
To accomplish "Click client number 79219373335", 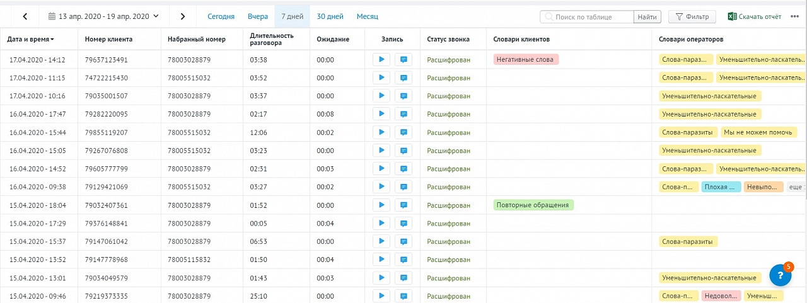I will [x=107, y=296].
